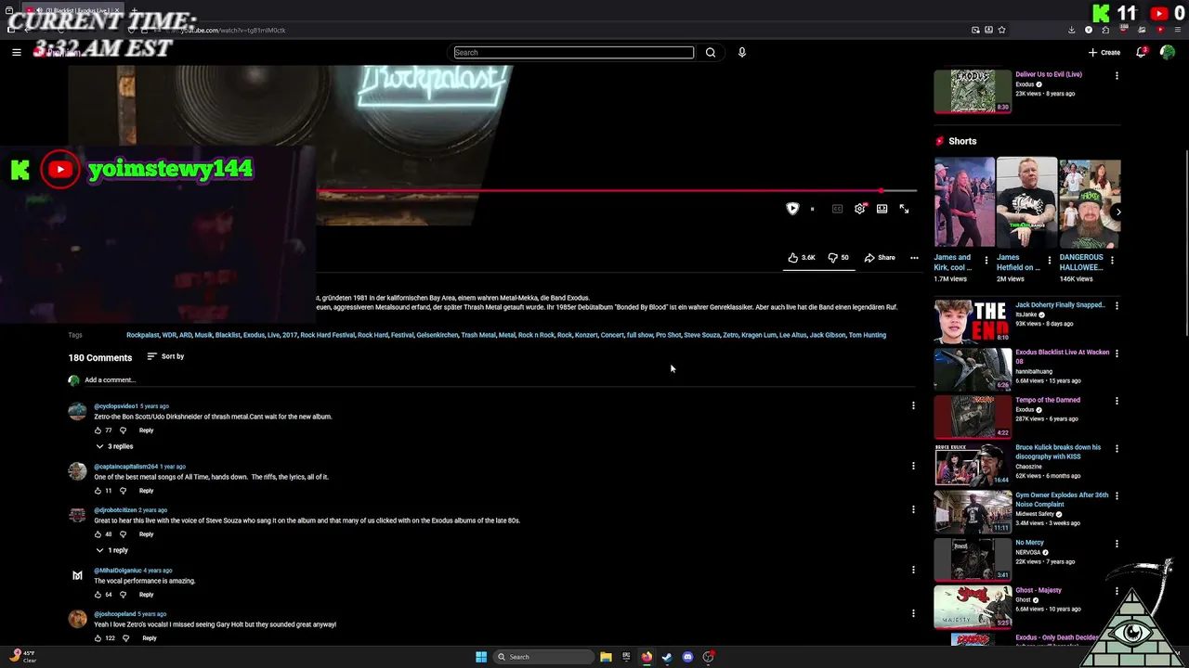Click the browser address bar URL
The image size is (1189, 668).
pyautogui.click(x=232, y=30)
